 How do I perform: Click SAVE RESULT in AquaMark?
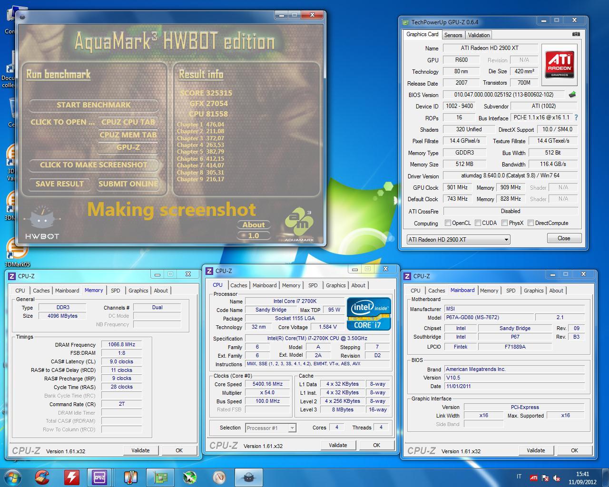click(x=59, y=184)
